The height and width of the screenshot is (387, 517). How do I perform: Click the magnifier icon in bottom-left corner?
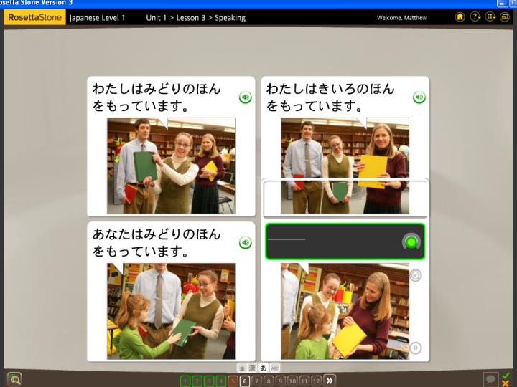14,379
